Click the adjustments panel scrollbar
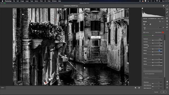The height and width of the screenshot is (95, 169). [165, 59]
